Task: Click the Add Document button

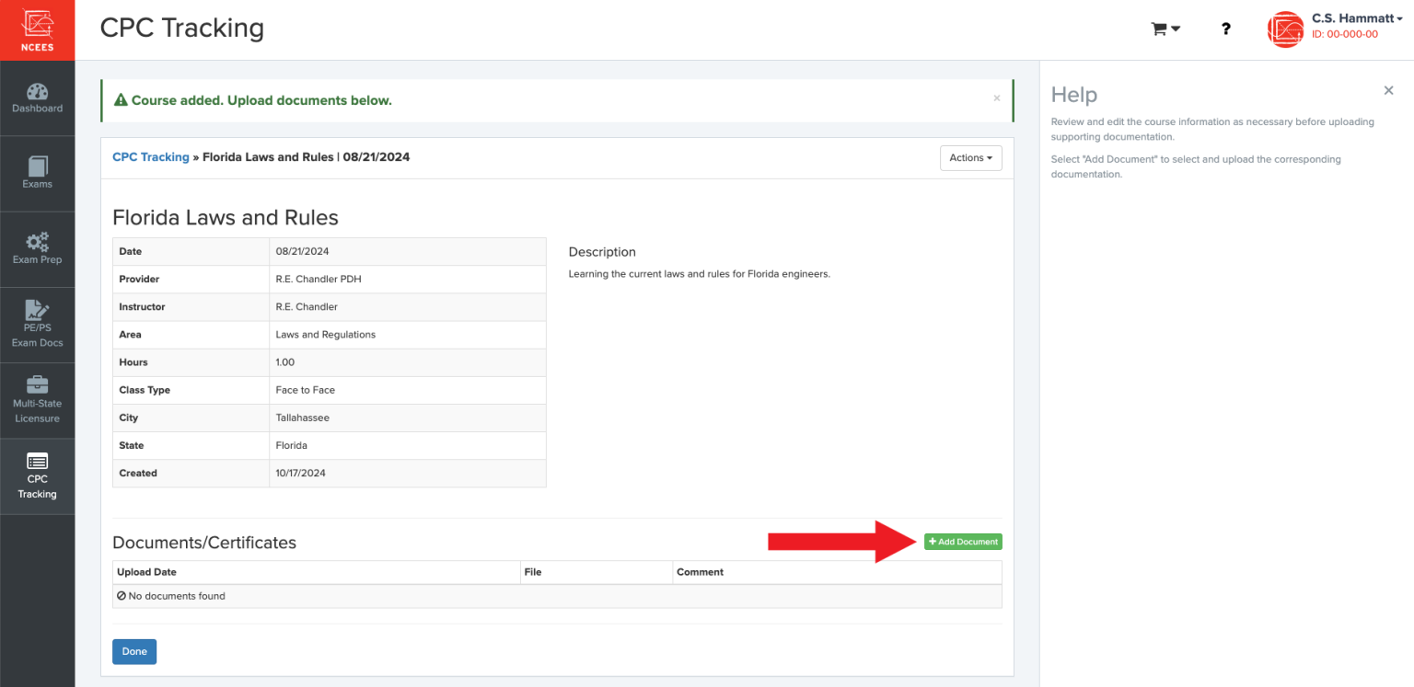Action: tap(963, 541)
